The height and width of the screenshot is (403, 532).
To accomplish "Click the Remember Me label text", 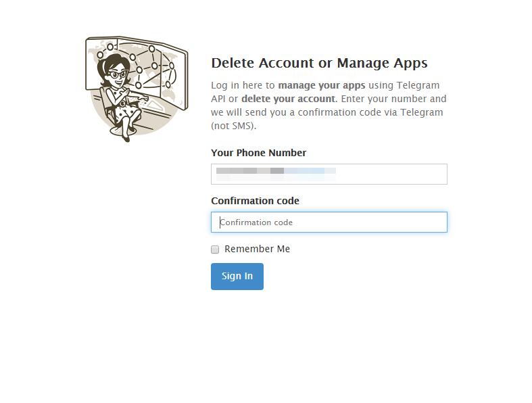I will tap(257, 249).
